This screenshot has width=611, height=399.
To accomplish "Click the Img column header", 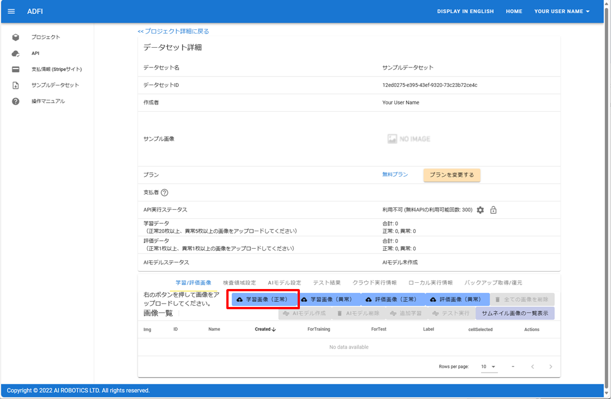I will pyautogui.click(x=147, y=329).
